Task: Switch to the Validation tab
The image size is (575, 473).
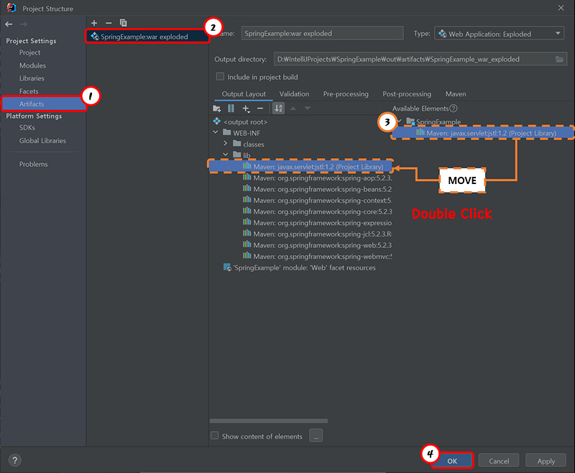Action: [294, 94]
